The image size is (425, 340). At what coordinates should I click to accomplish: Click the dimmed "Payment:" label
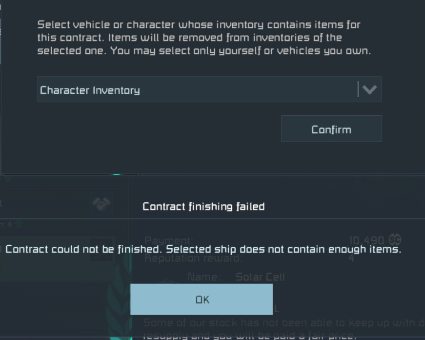point(169,240)
